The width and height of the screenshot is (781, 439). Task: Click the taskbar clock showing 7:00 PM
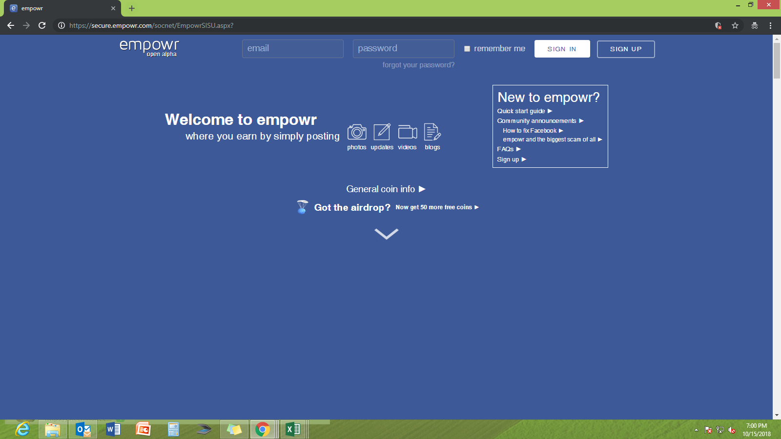(757, 430)
